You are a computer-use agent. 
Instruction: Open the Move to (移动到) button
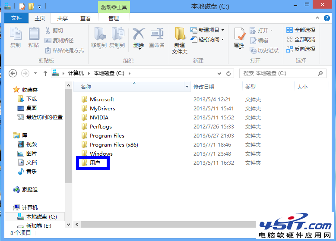pyautogui.click(x=99, y=38)
